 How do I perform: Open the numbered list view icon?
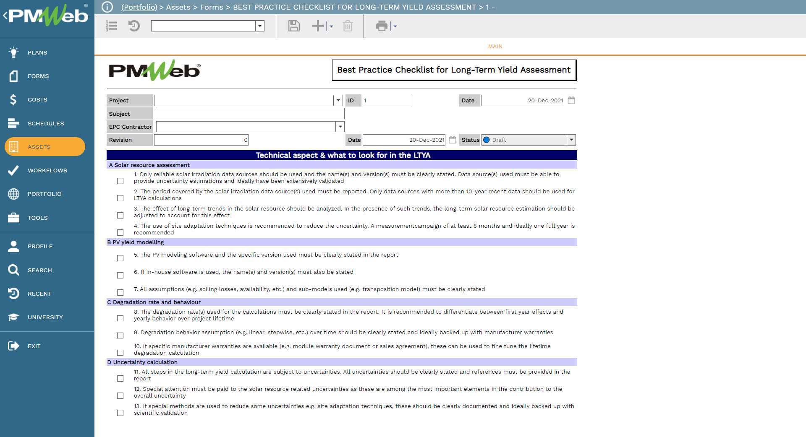click(112, 26)
